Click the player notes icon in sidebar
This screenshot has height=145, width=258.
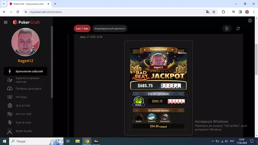pyautogui.click(x=10, y=80)
